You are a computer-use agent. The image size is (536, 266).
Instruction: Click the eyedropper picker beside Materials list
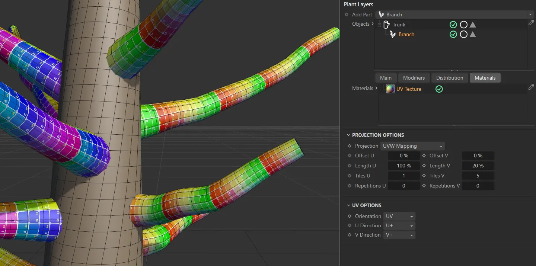click(531, 87)
